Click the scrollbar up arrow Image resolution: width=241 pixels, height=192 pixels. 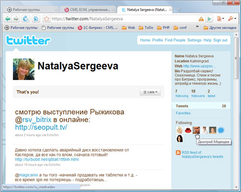click(236, 35)
